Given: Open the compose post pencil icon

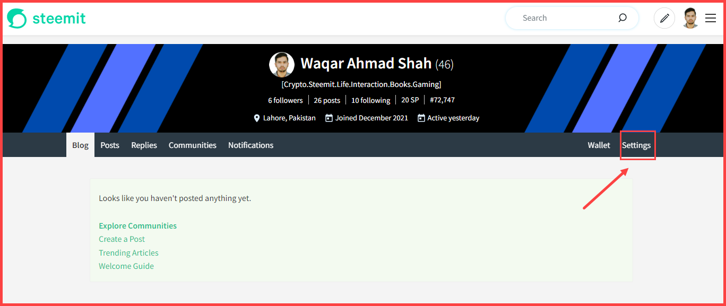Looking at the screenshot, I should click(x=664, y=18).
